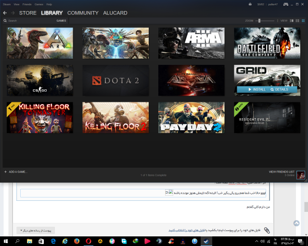The image size is (308, 246).
Task: Open the Help menu
Action: (49, 4)
